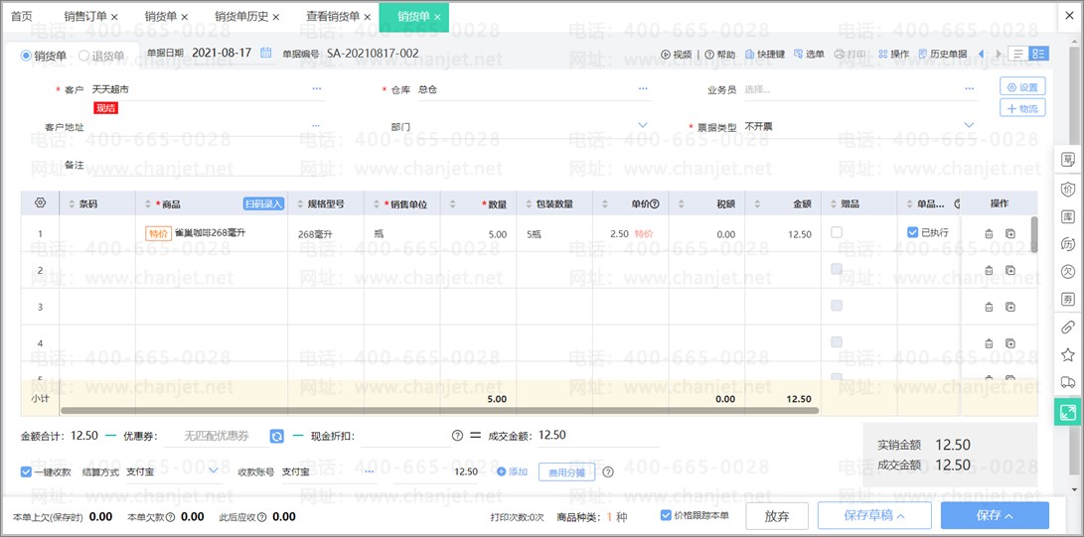The height and width of the screenshot is (537, 1084).
Task: Click the help icon beside 现金折扣
Action: (456, 436)
